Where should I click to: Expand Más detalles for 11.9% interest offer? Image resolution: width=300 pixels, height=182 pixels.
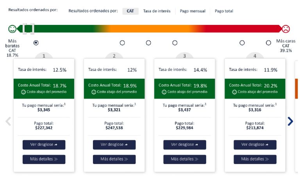click(255, 159)
